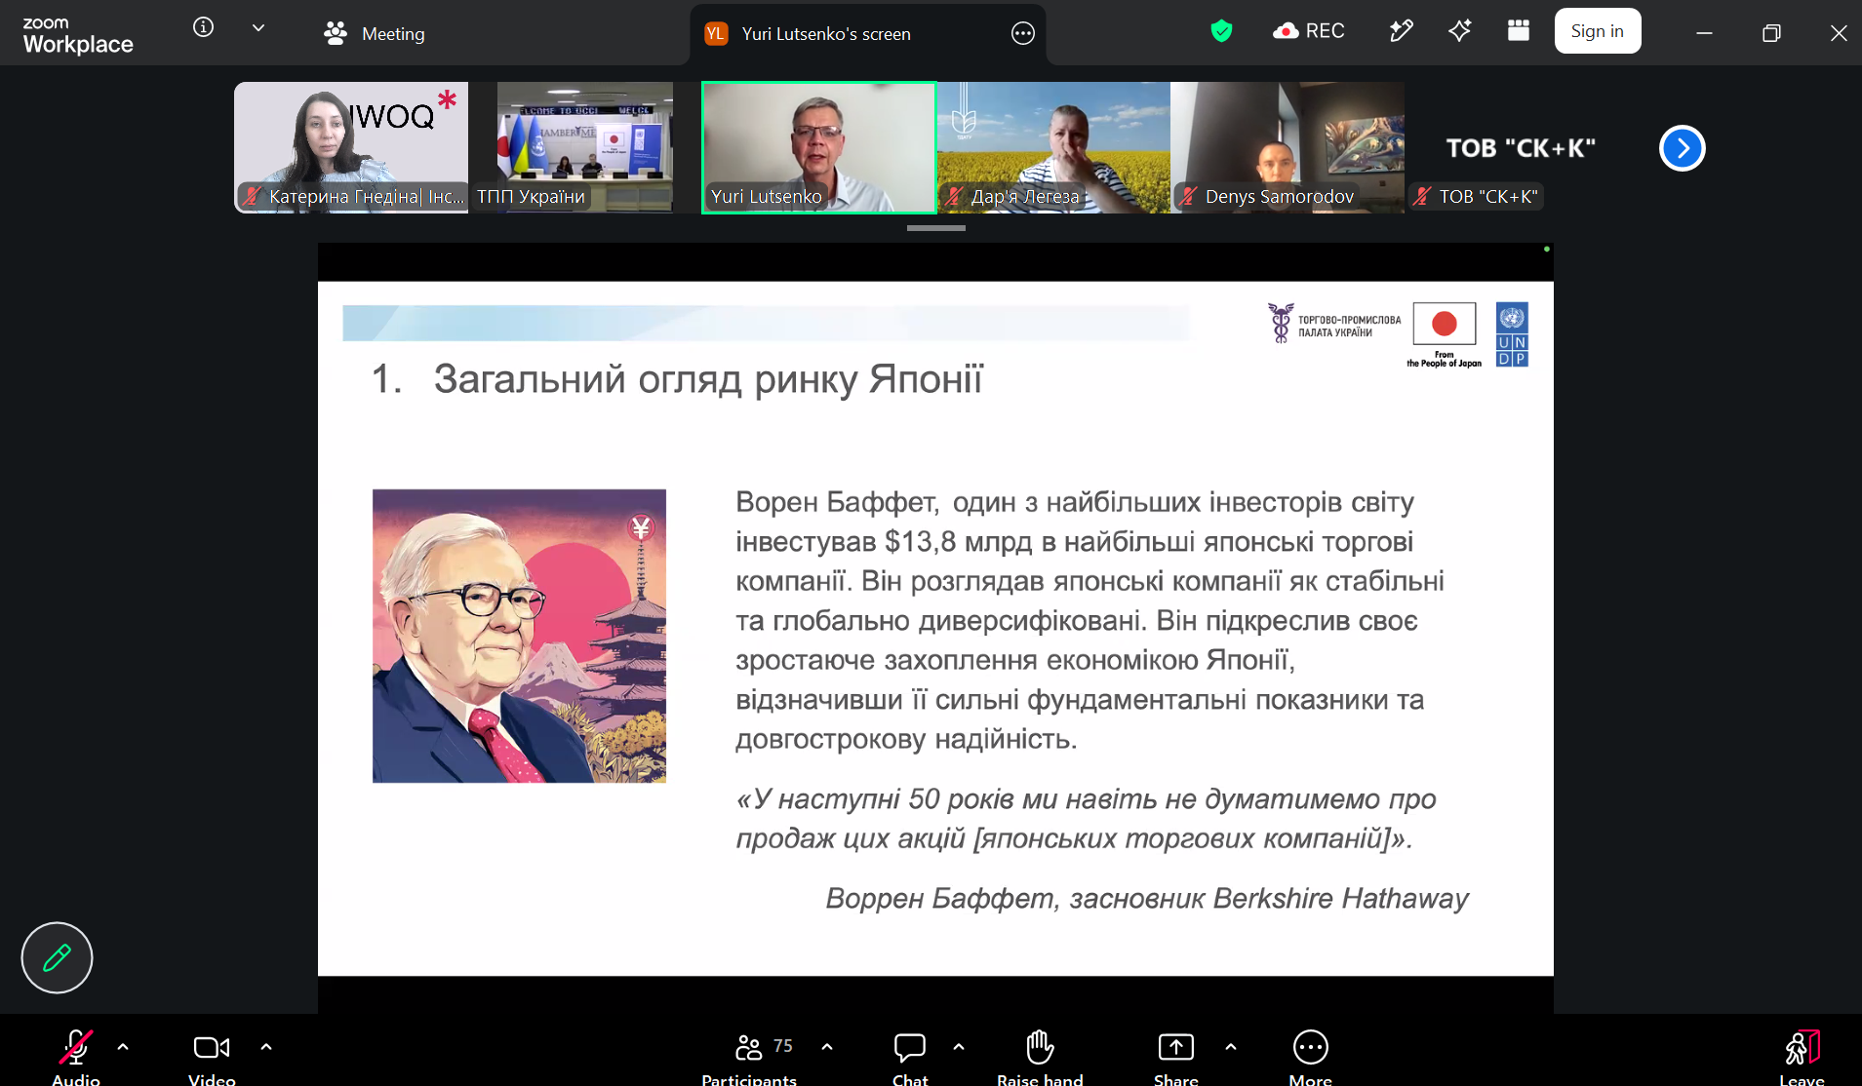Viewport: 1862px width, 1086px height.
Task: Select Катерина Гнедіна video thumbnail
Action: point(351,147)
